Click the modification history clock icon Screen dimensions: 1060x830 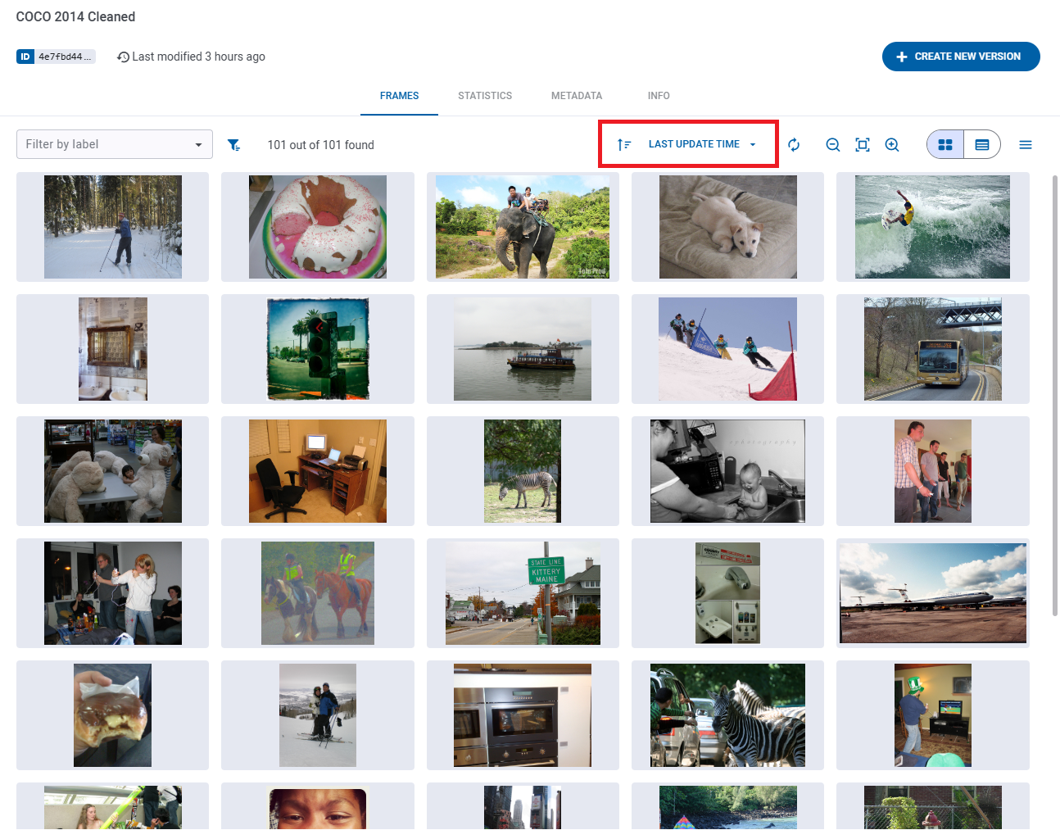point(123,57)
